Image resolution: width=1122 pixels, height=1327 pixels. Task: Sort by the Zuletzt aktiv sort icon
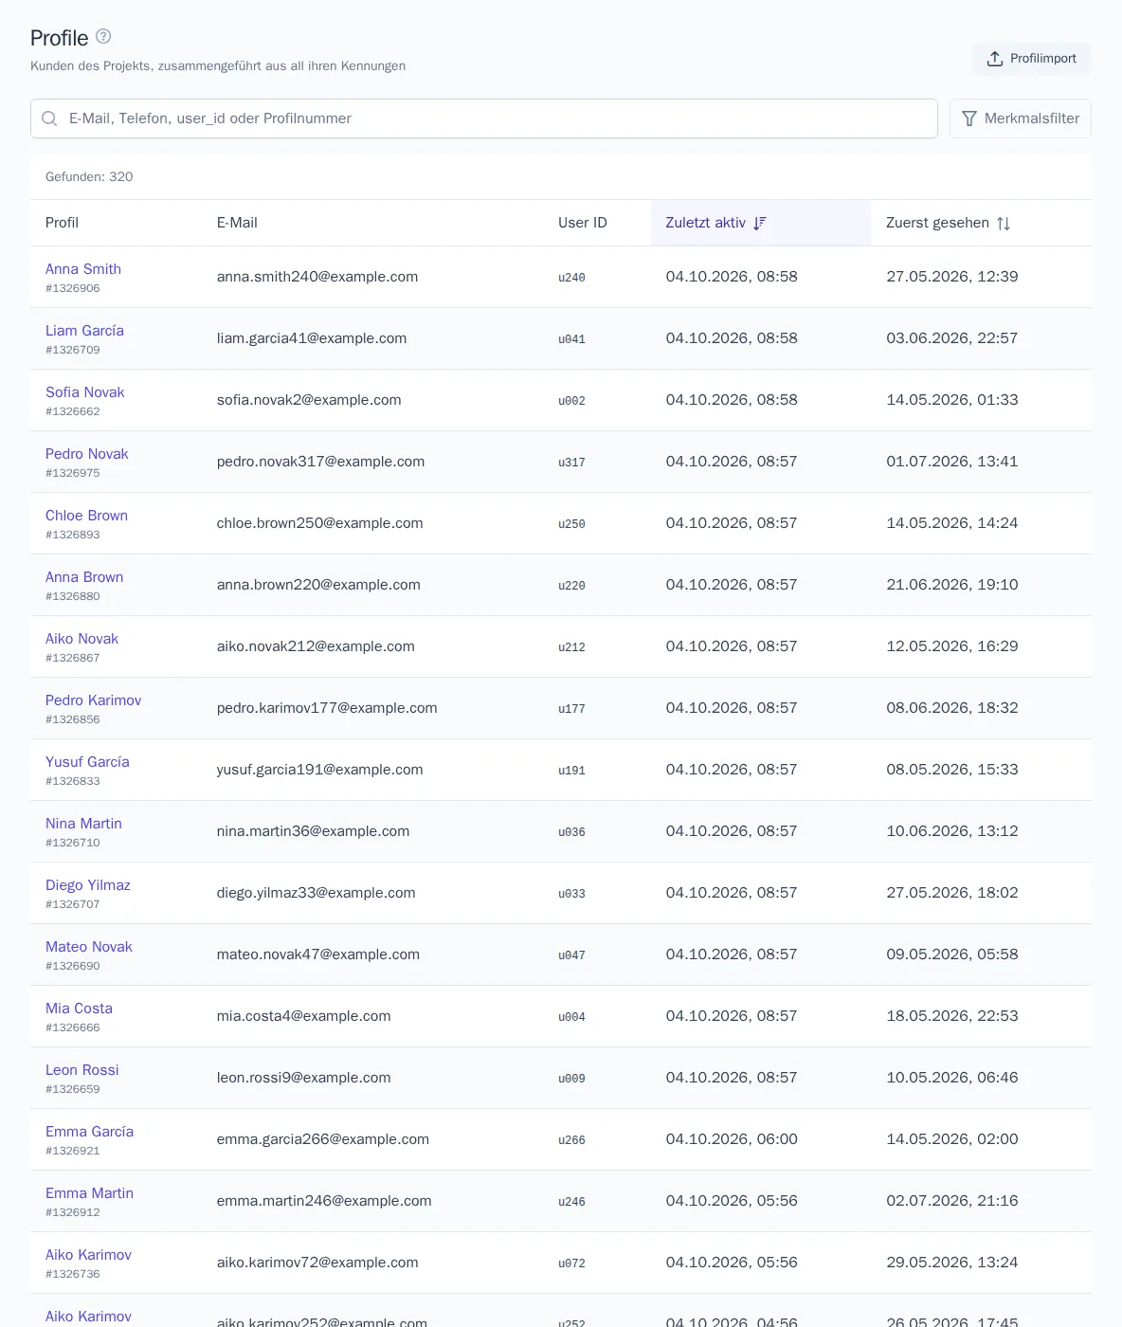coord(760,223)
